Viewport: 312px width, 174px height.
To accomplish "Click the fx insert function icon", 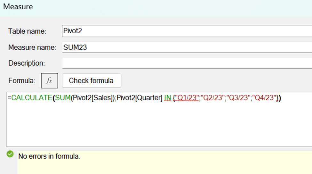I will (x=49, y=80).
